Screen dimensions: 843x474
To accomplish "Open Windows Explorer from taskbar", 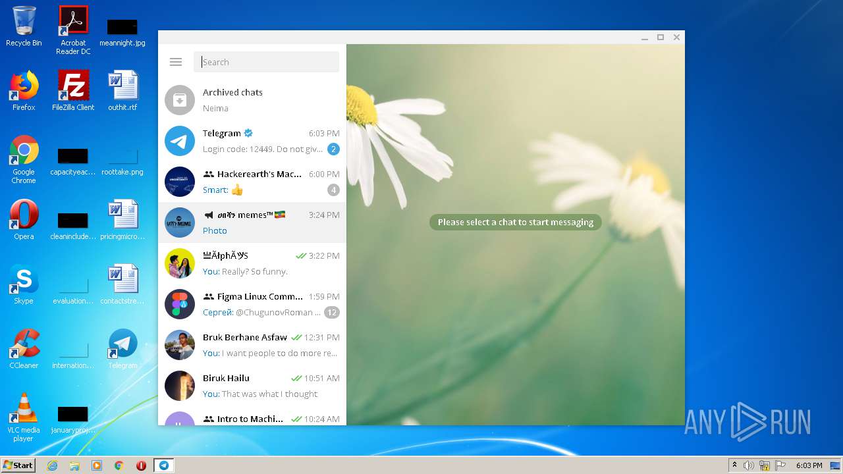I will pos(74,465).
